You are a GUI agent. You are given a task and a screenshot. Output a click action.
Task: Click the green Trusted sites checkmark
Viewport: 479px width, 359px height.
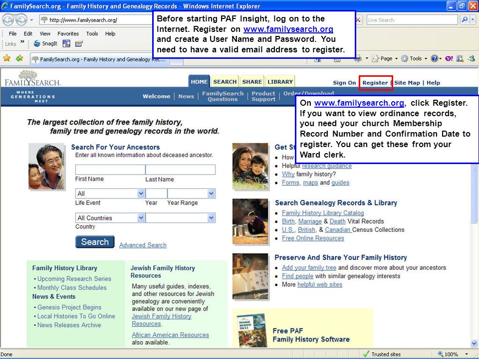point(366,354)
